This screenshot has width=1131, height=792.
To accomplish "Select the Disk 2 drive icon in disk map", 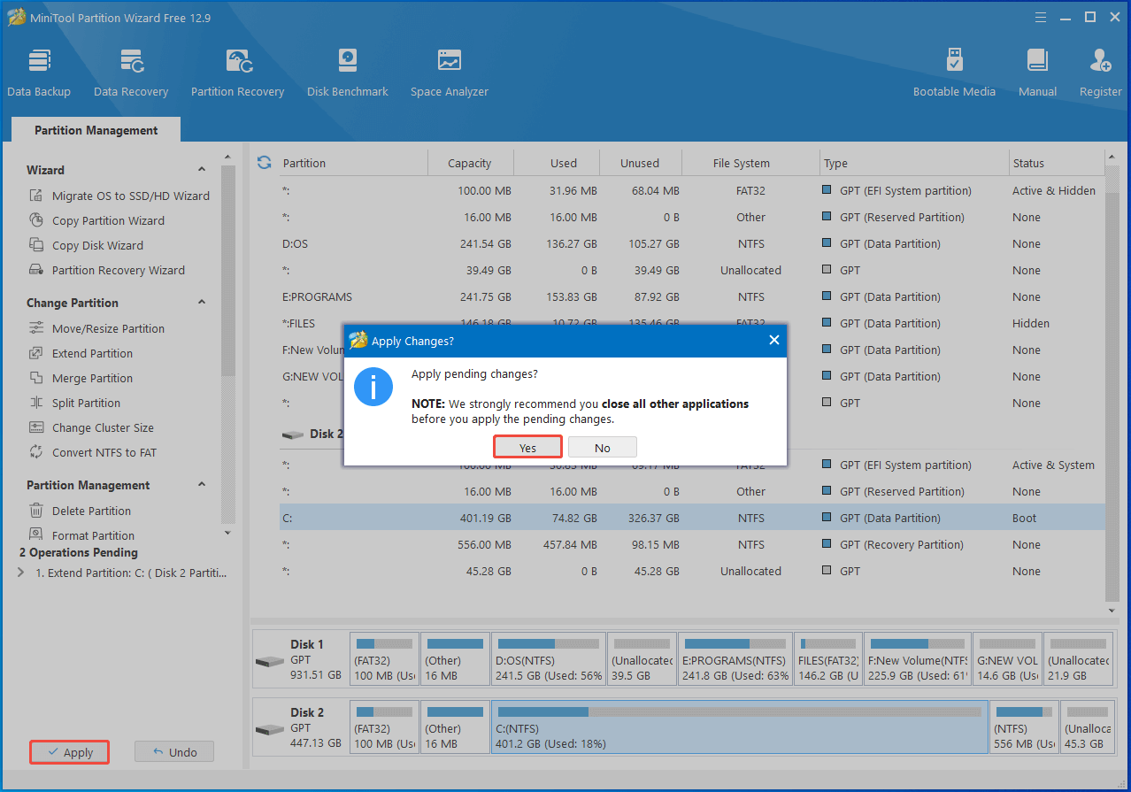I will (269, 729).
